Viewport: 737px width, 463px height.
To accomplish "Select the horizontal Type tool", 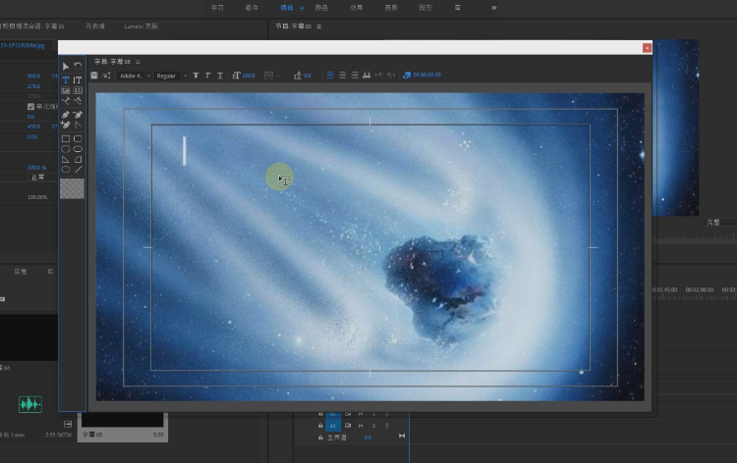I will 66,79.
